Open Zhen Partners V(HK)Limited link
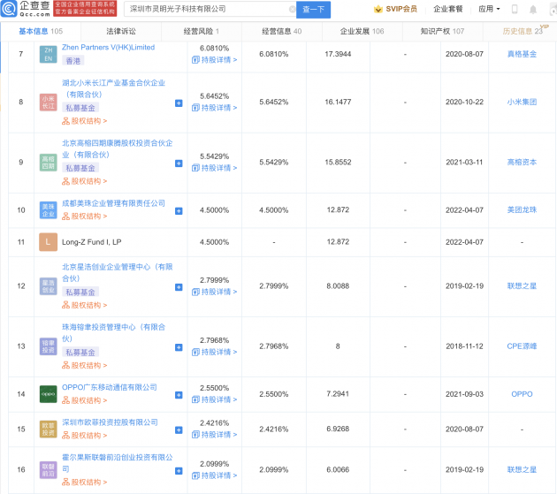557x494 pixels. [x=109, y=47]
